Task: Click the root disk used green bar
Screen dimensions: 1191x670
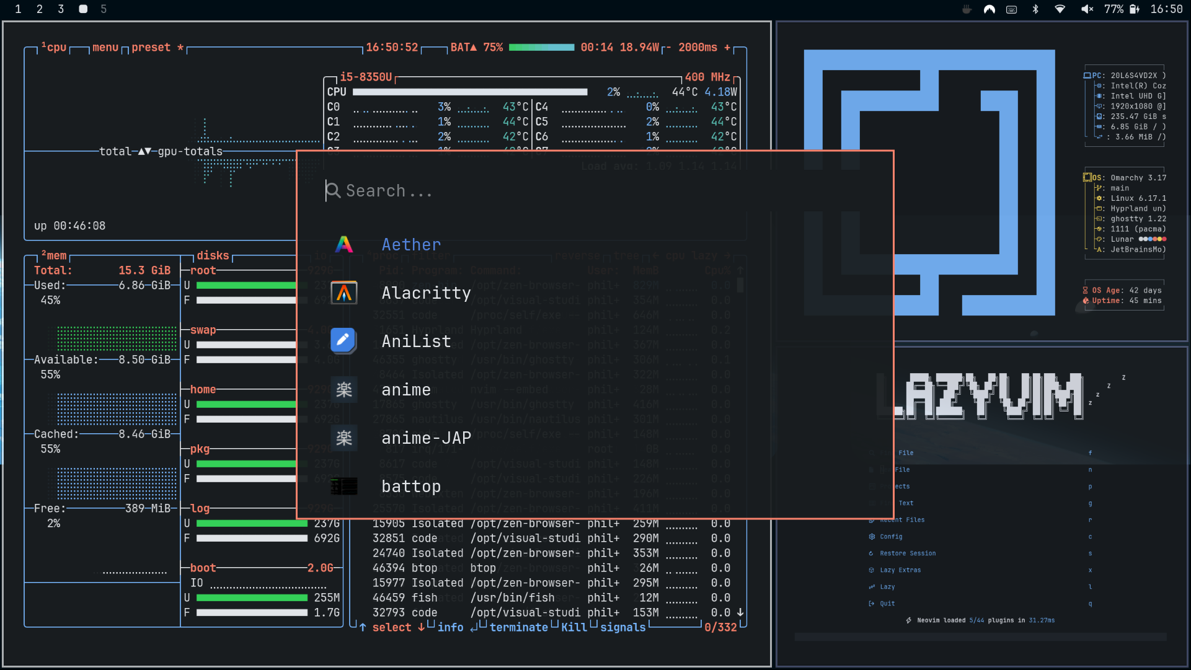Action: tap(247, 286)
